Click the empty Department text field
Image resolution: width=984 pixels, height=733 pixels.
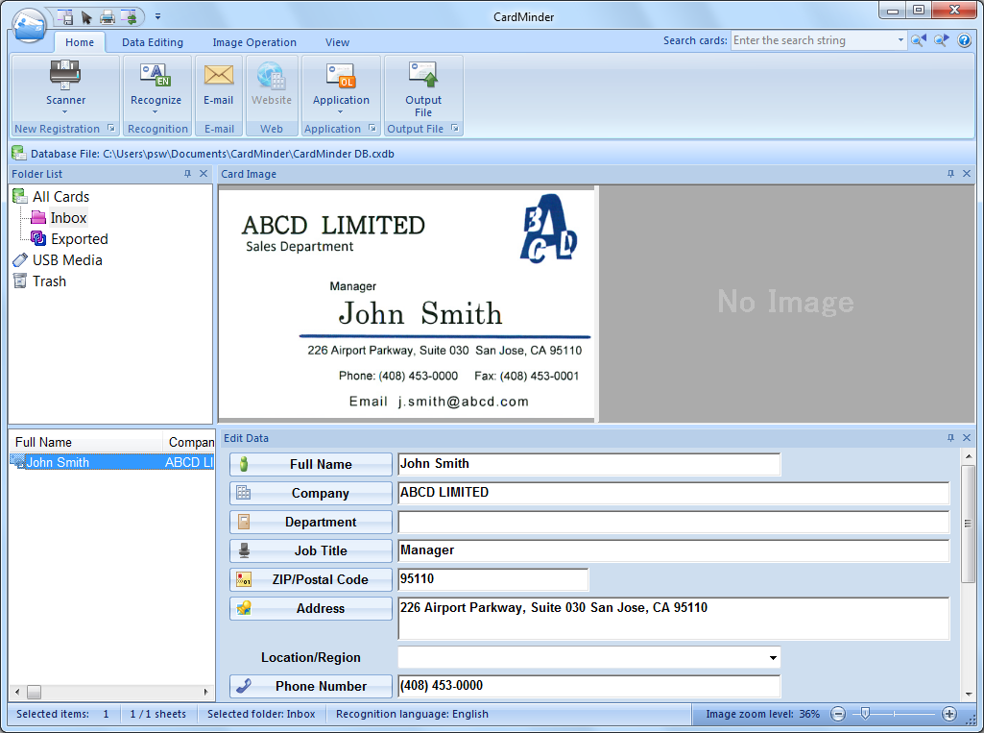pos(673,522)
